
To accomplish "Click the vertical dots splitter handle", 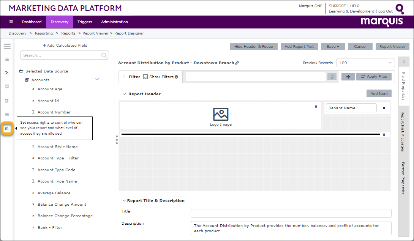I will [x=117, y=140].
